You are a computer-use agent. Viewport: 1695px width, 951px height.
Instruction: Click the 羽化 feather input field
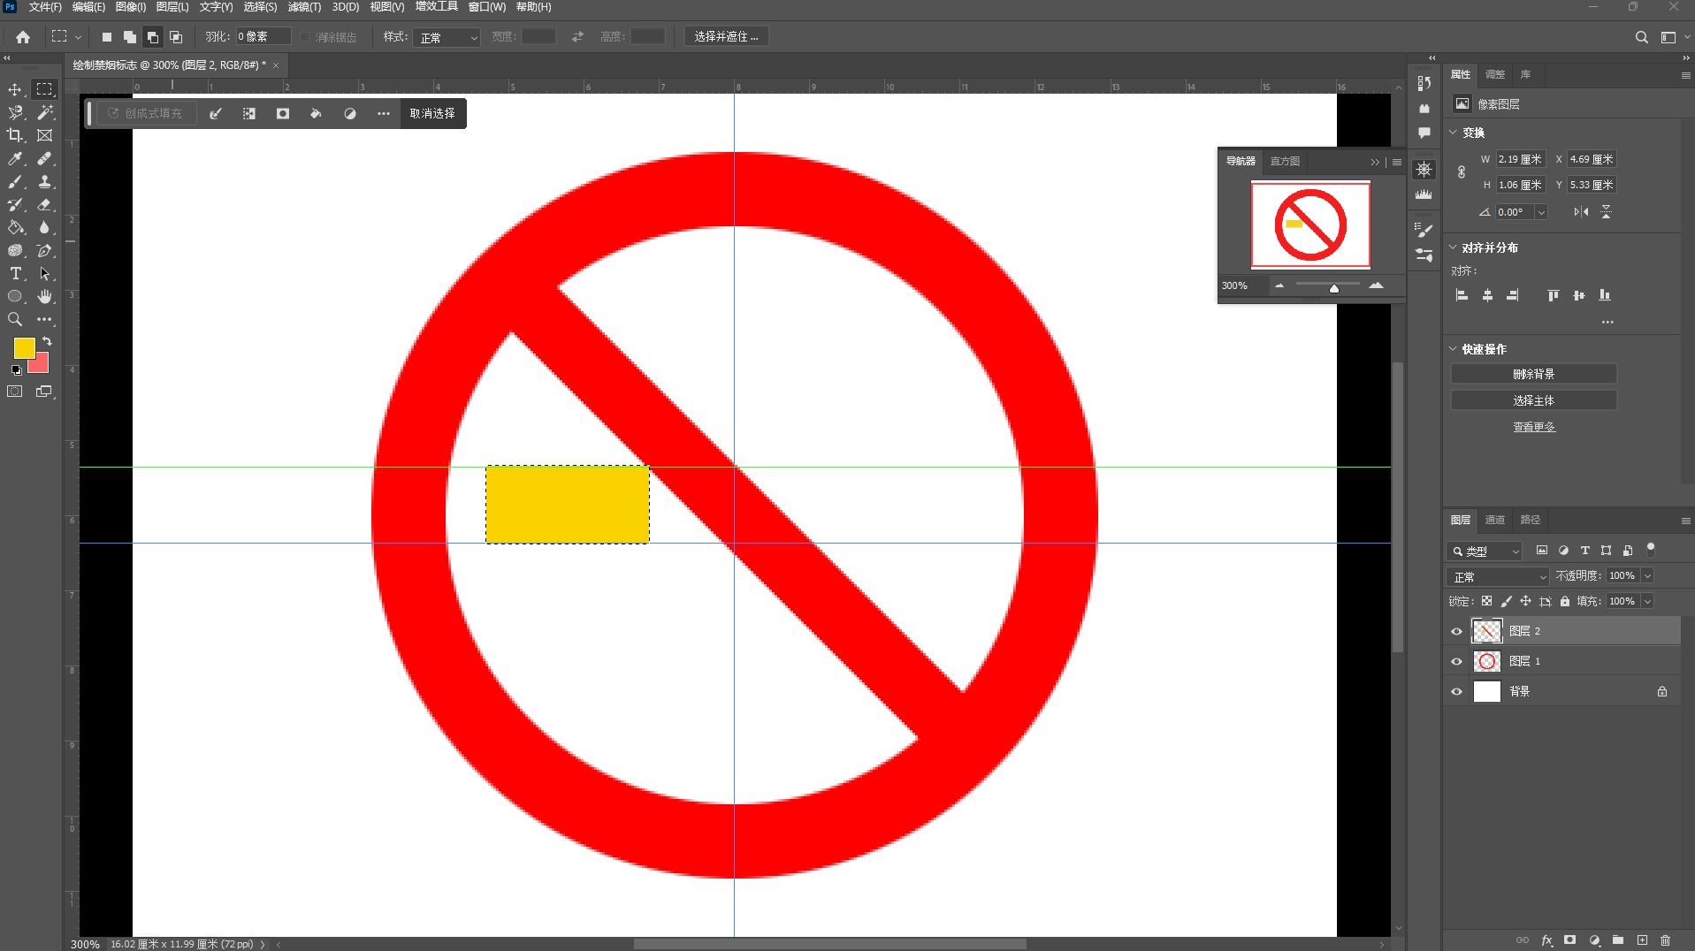tap(263, 37)
